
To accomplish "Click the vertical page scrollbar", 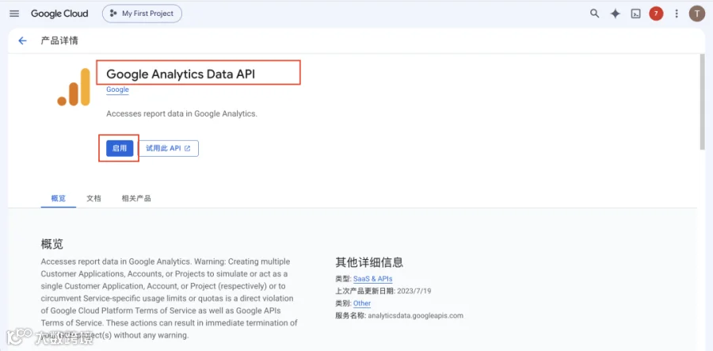I will pos(702,103).
